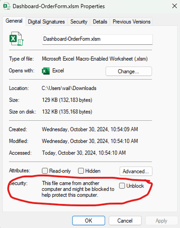Check the Hidden attribute checkbox
The image size is (180, 228).
81,171
